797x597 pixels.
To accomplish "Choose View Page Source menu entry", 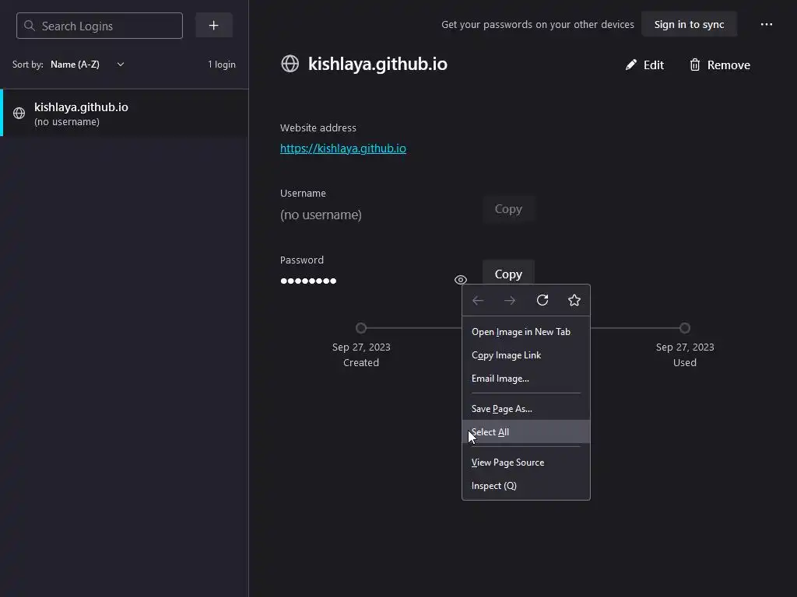I will (507, 463).
